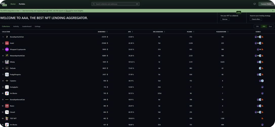Click the AAA Alpha logo
Screen dimensions: 275x127
click(4, 4)
